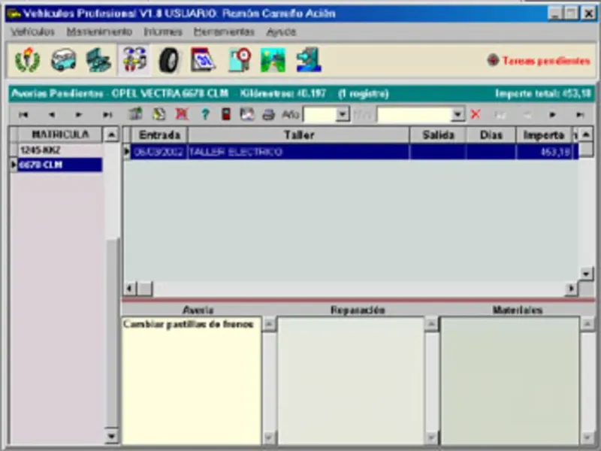Image resolution: width=601 pixels, height=451 pixels.
Task: Expand the wide filter combo box arrow
Action: pyautogui.click(x=458, y=114)
